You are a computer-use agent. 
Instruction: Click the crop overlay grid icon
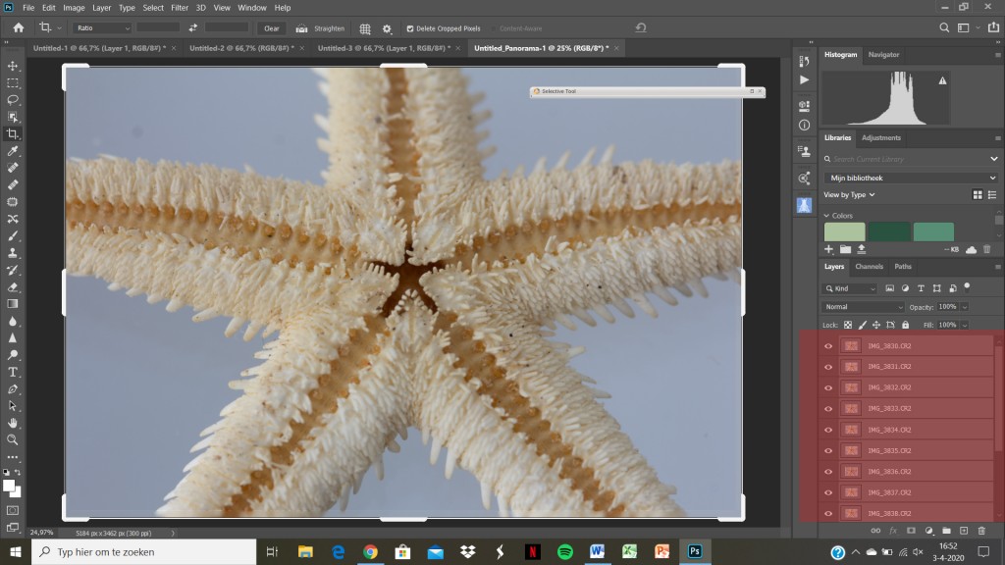click(x=365, y=28)
